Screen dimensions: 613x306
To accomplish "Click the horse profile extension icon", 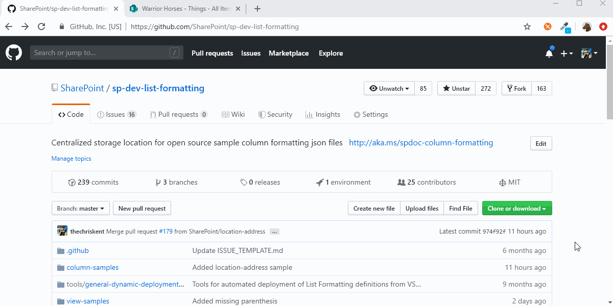I will tap(587, 27).
